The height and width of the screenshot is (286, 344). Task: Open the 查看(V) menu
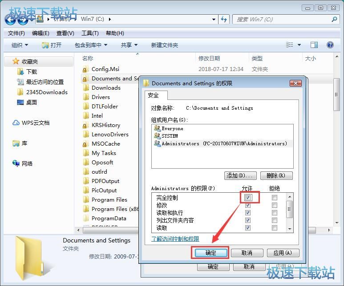(x=65, y=33)
